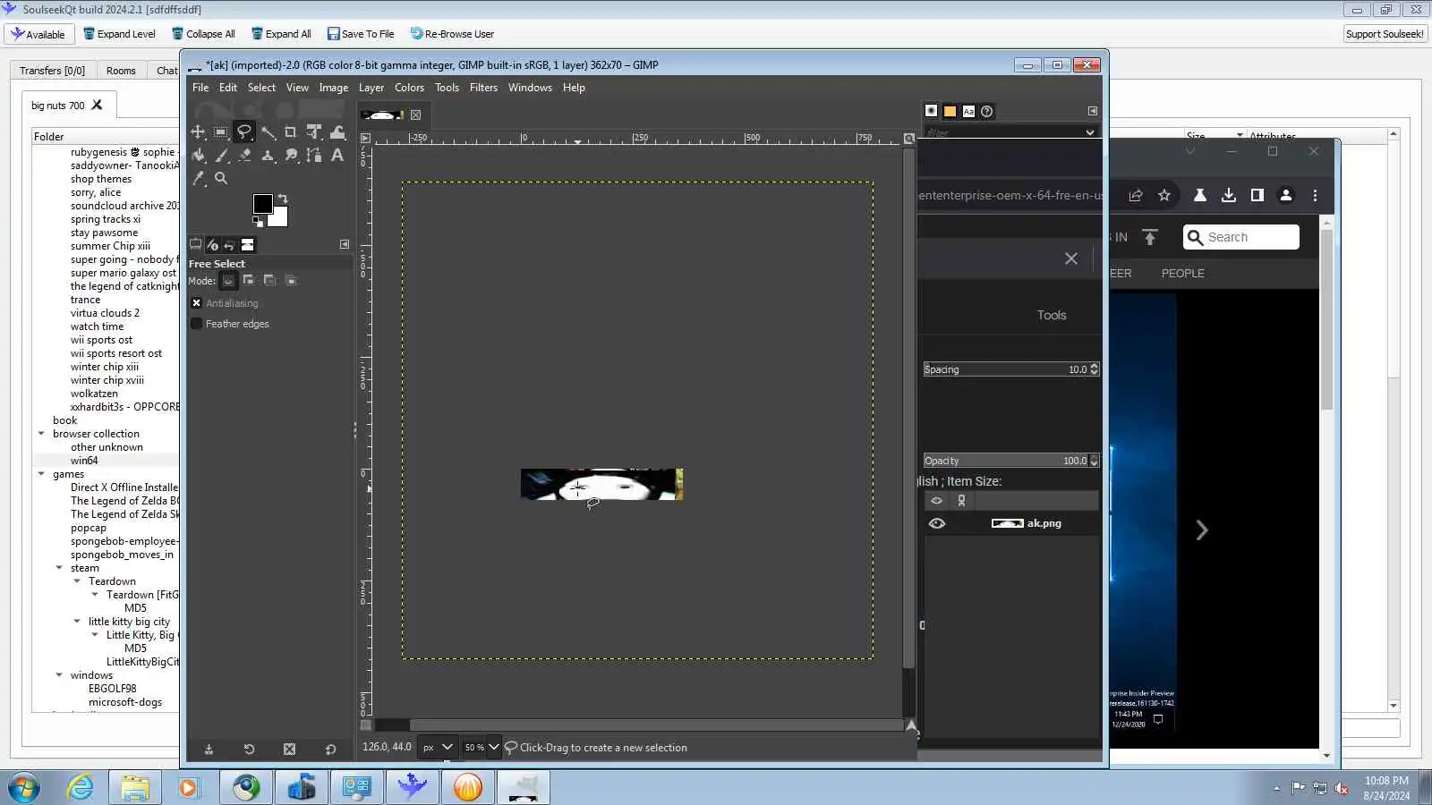Select the Paths tool
1432x805 pixels.
313,155
